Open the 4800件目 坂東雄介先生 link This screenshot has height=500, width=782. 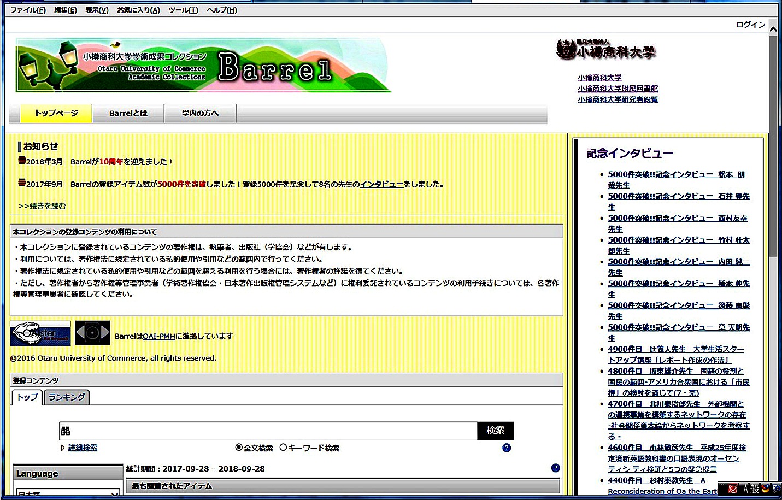(x=679, y=382)
